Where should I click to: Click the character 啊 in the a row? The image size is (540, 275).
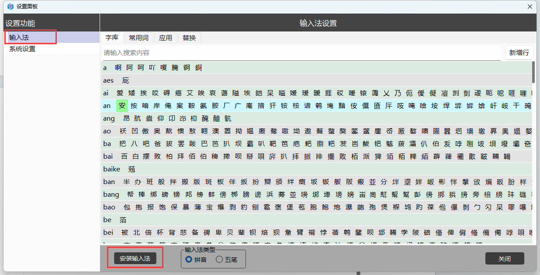tap(118, 68)
